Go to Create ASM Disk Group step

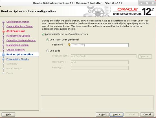coord(19,26)
